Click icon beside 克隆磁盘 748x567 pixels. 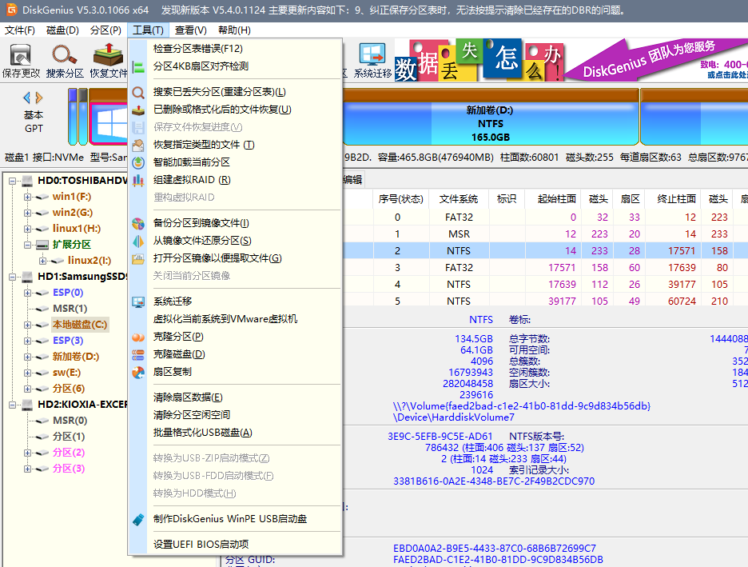138,354
